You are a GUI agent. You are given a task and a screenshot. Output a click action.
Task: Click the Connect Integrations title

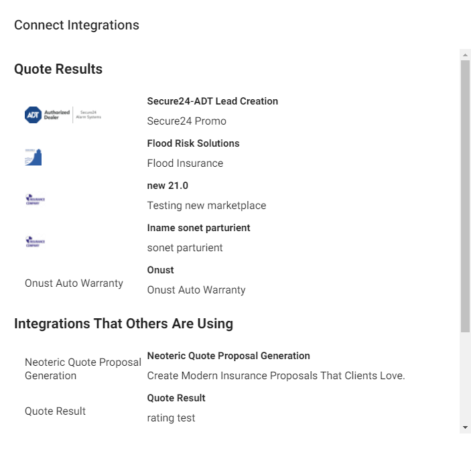76,25
